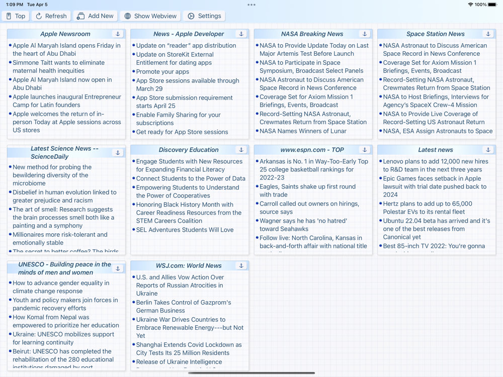This screenshot has width=503, height=377.
Task: Open the Apple Newsroom feed title
Action: [65, 34]
